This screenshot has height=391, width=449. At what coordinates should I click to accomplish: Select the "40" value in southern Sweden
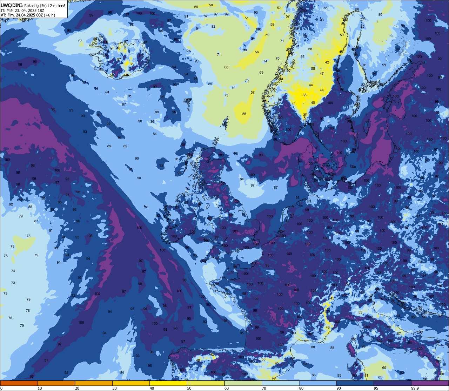pos(313,103)
